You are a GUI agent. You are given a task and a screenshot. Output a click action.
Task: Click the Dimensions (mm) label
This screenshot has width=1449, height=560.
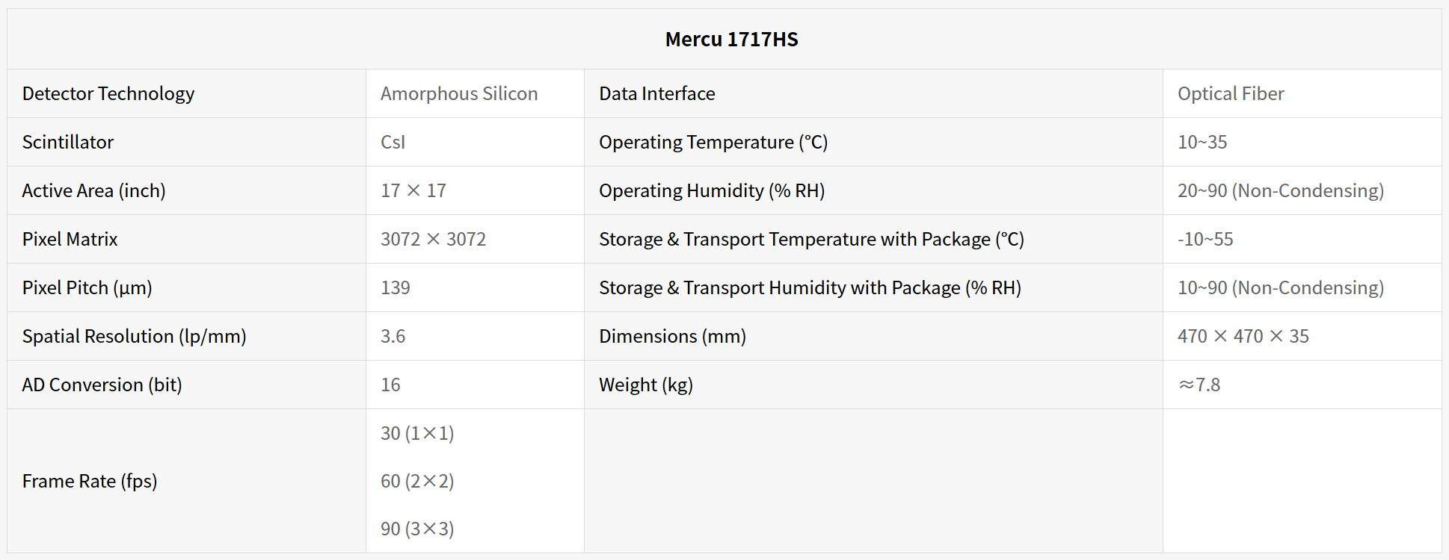click(672, 337)
